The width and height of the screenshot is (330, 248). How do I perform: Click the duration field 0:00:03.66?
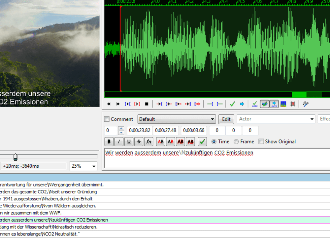[x=194, y=131]
